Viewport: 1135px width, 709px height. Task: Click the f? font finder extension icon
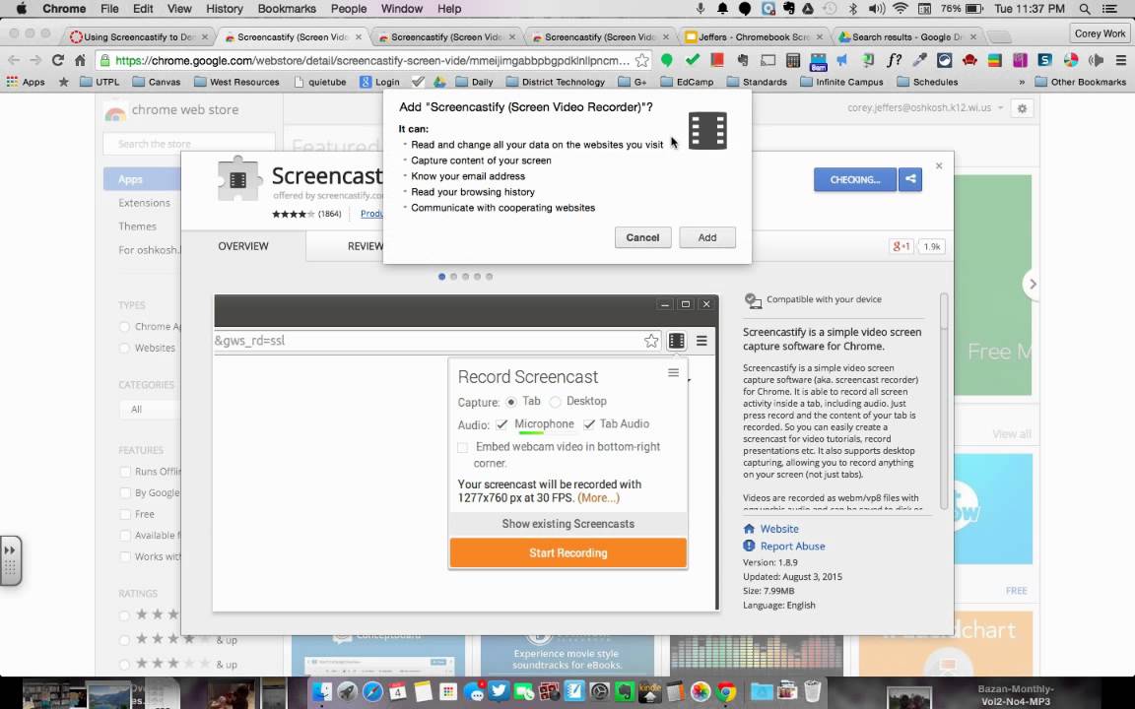(894, 60)
